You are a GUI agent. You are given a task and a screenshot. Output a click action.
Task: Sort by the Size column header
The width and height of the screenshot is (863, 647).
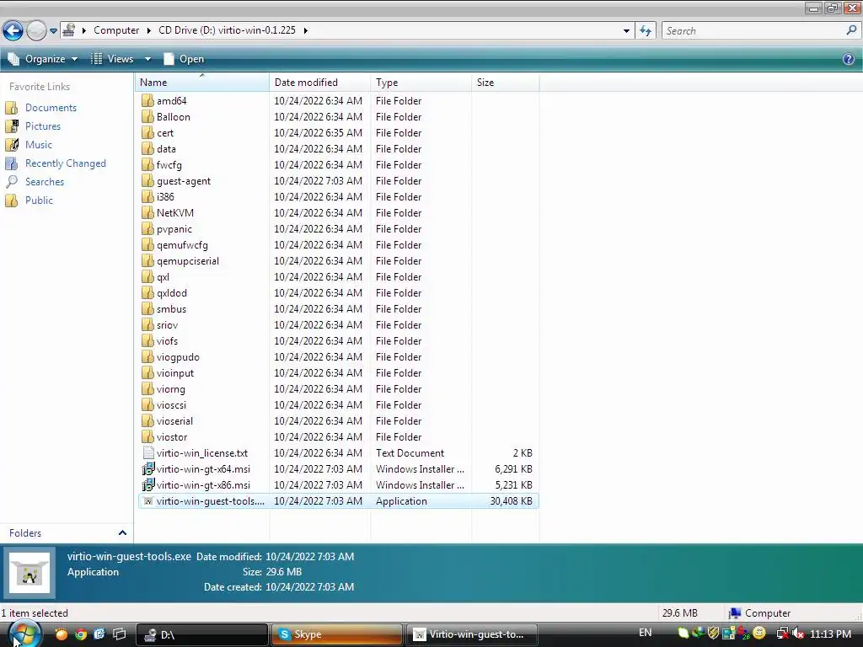tap(505, 82)
